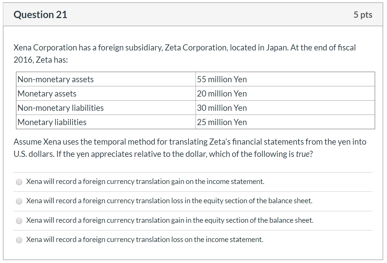Select the translation gain equity section option
387x263 pixels.
click(19, 221)
